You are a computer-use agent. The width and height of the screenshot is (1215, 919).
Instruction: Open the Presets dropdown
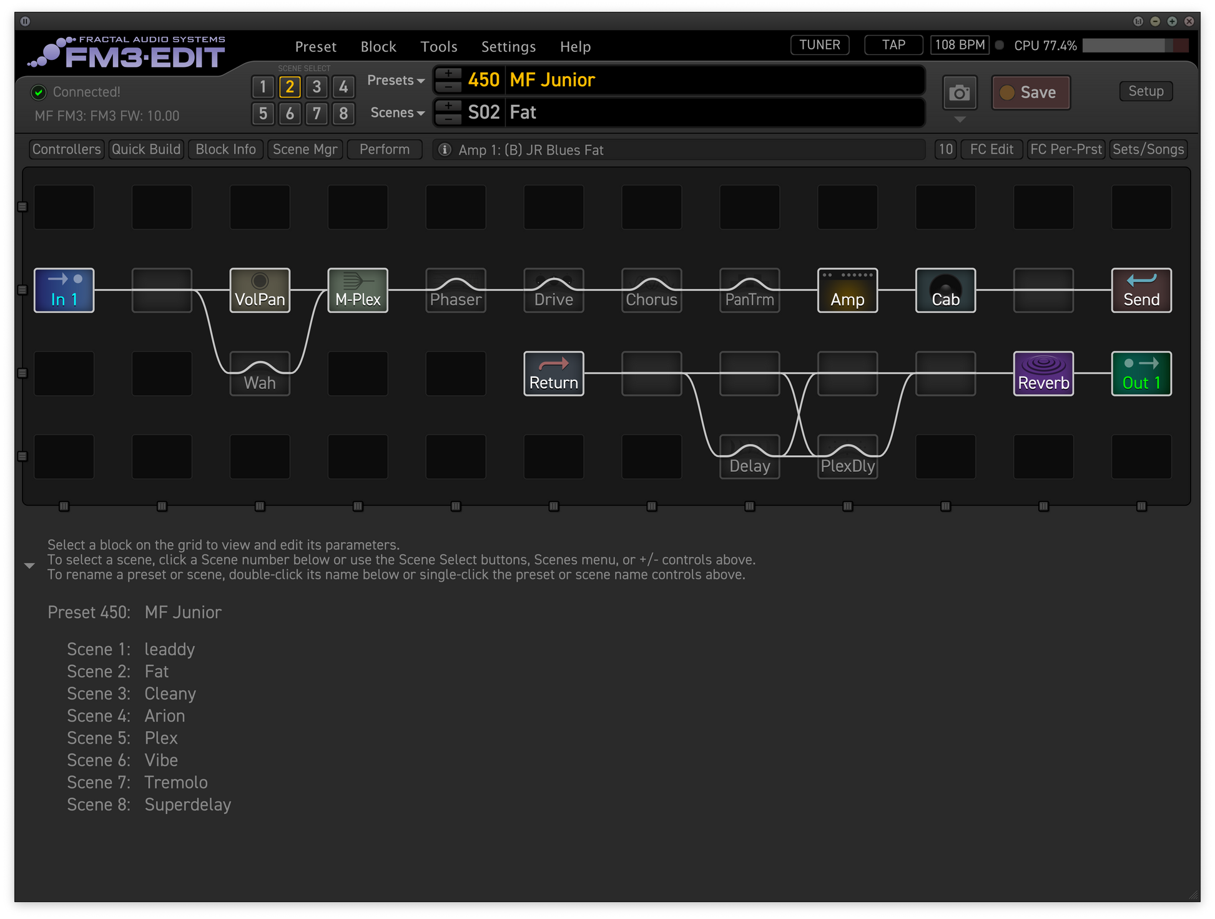(395, 81)
